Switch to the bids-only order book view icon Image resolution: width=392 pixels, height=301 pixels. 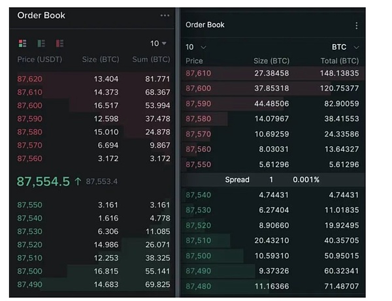click(41, 43)
